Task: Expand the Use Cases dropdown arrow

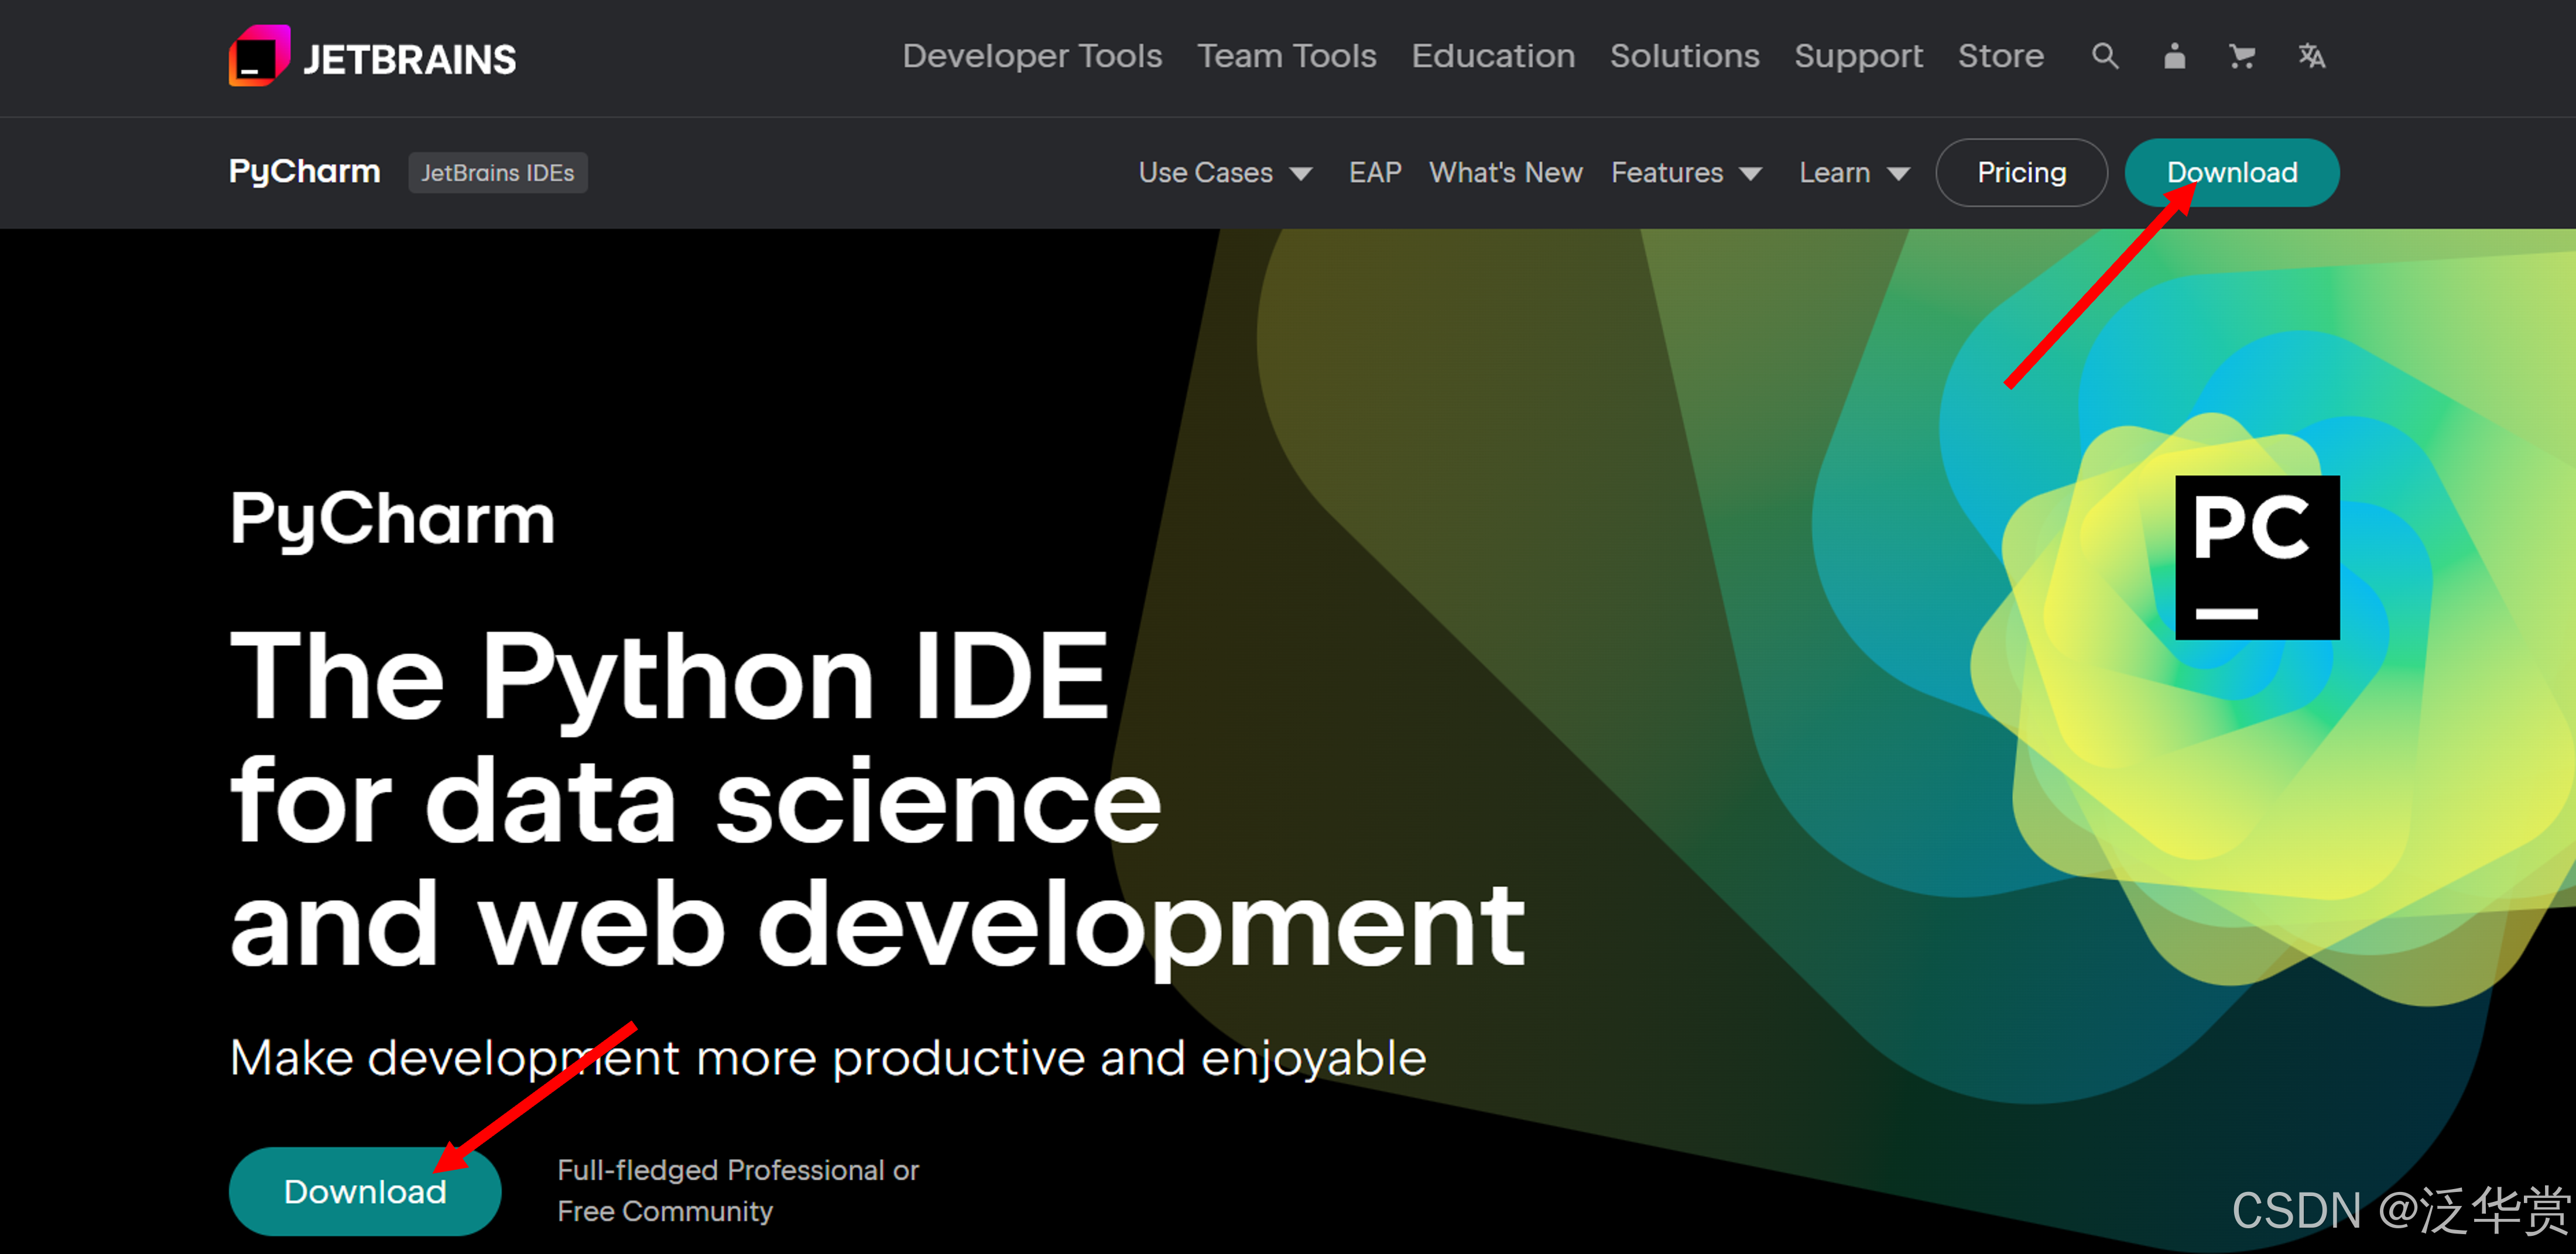Action: 1301,174
